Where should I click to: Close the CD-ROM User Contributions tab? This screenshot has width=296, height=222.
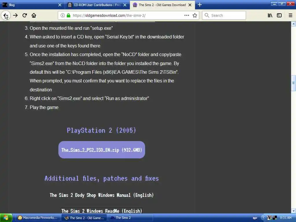[x=125, y=5]
